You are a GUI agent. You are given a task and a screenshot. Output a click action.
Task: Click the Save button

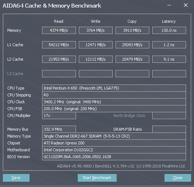point(16,178)
